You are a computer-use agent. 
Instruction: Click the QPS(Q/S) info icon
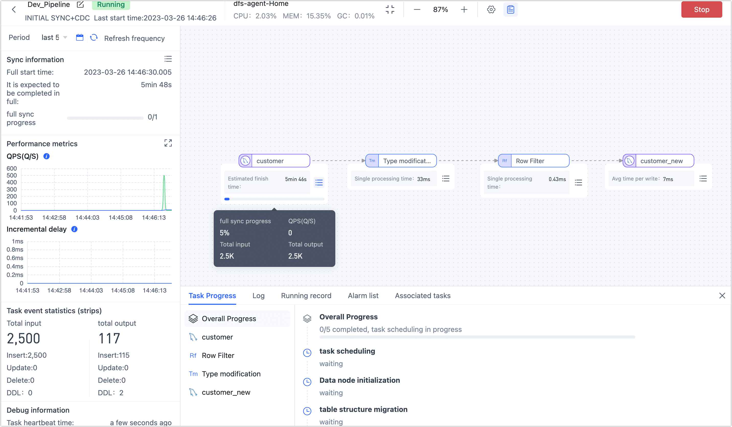46,156
